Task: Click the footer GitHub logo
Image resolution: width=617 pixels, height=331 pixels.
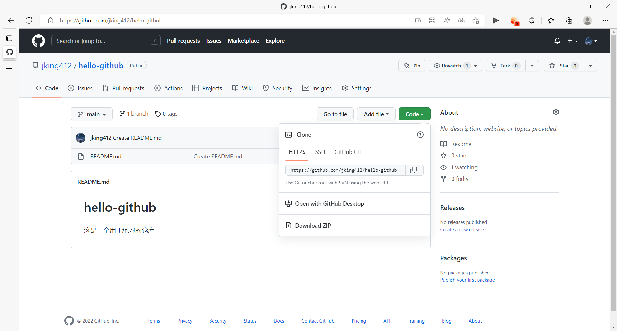Action: coord(69,321)
